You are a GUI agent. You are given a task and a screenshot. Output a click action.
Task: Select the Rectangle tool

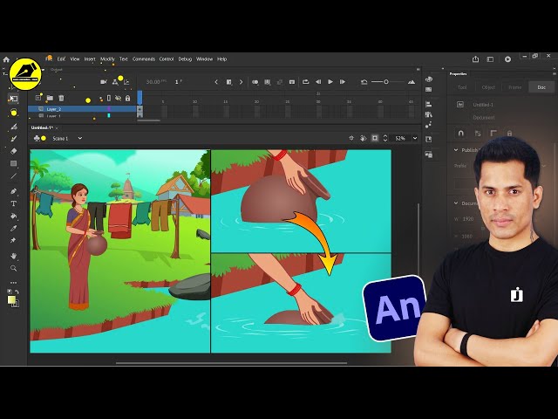pyautogui.click(x=14, y=163)
